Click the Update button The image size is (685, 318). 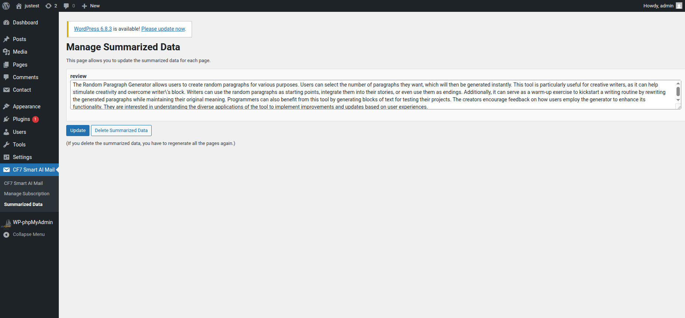tap(78, 131)
